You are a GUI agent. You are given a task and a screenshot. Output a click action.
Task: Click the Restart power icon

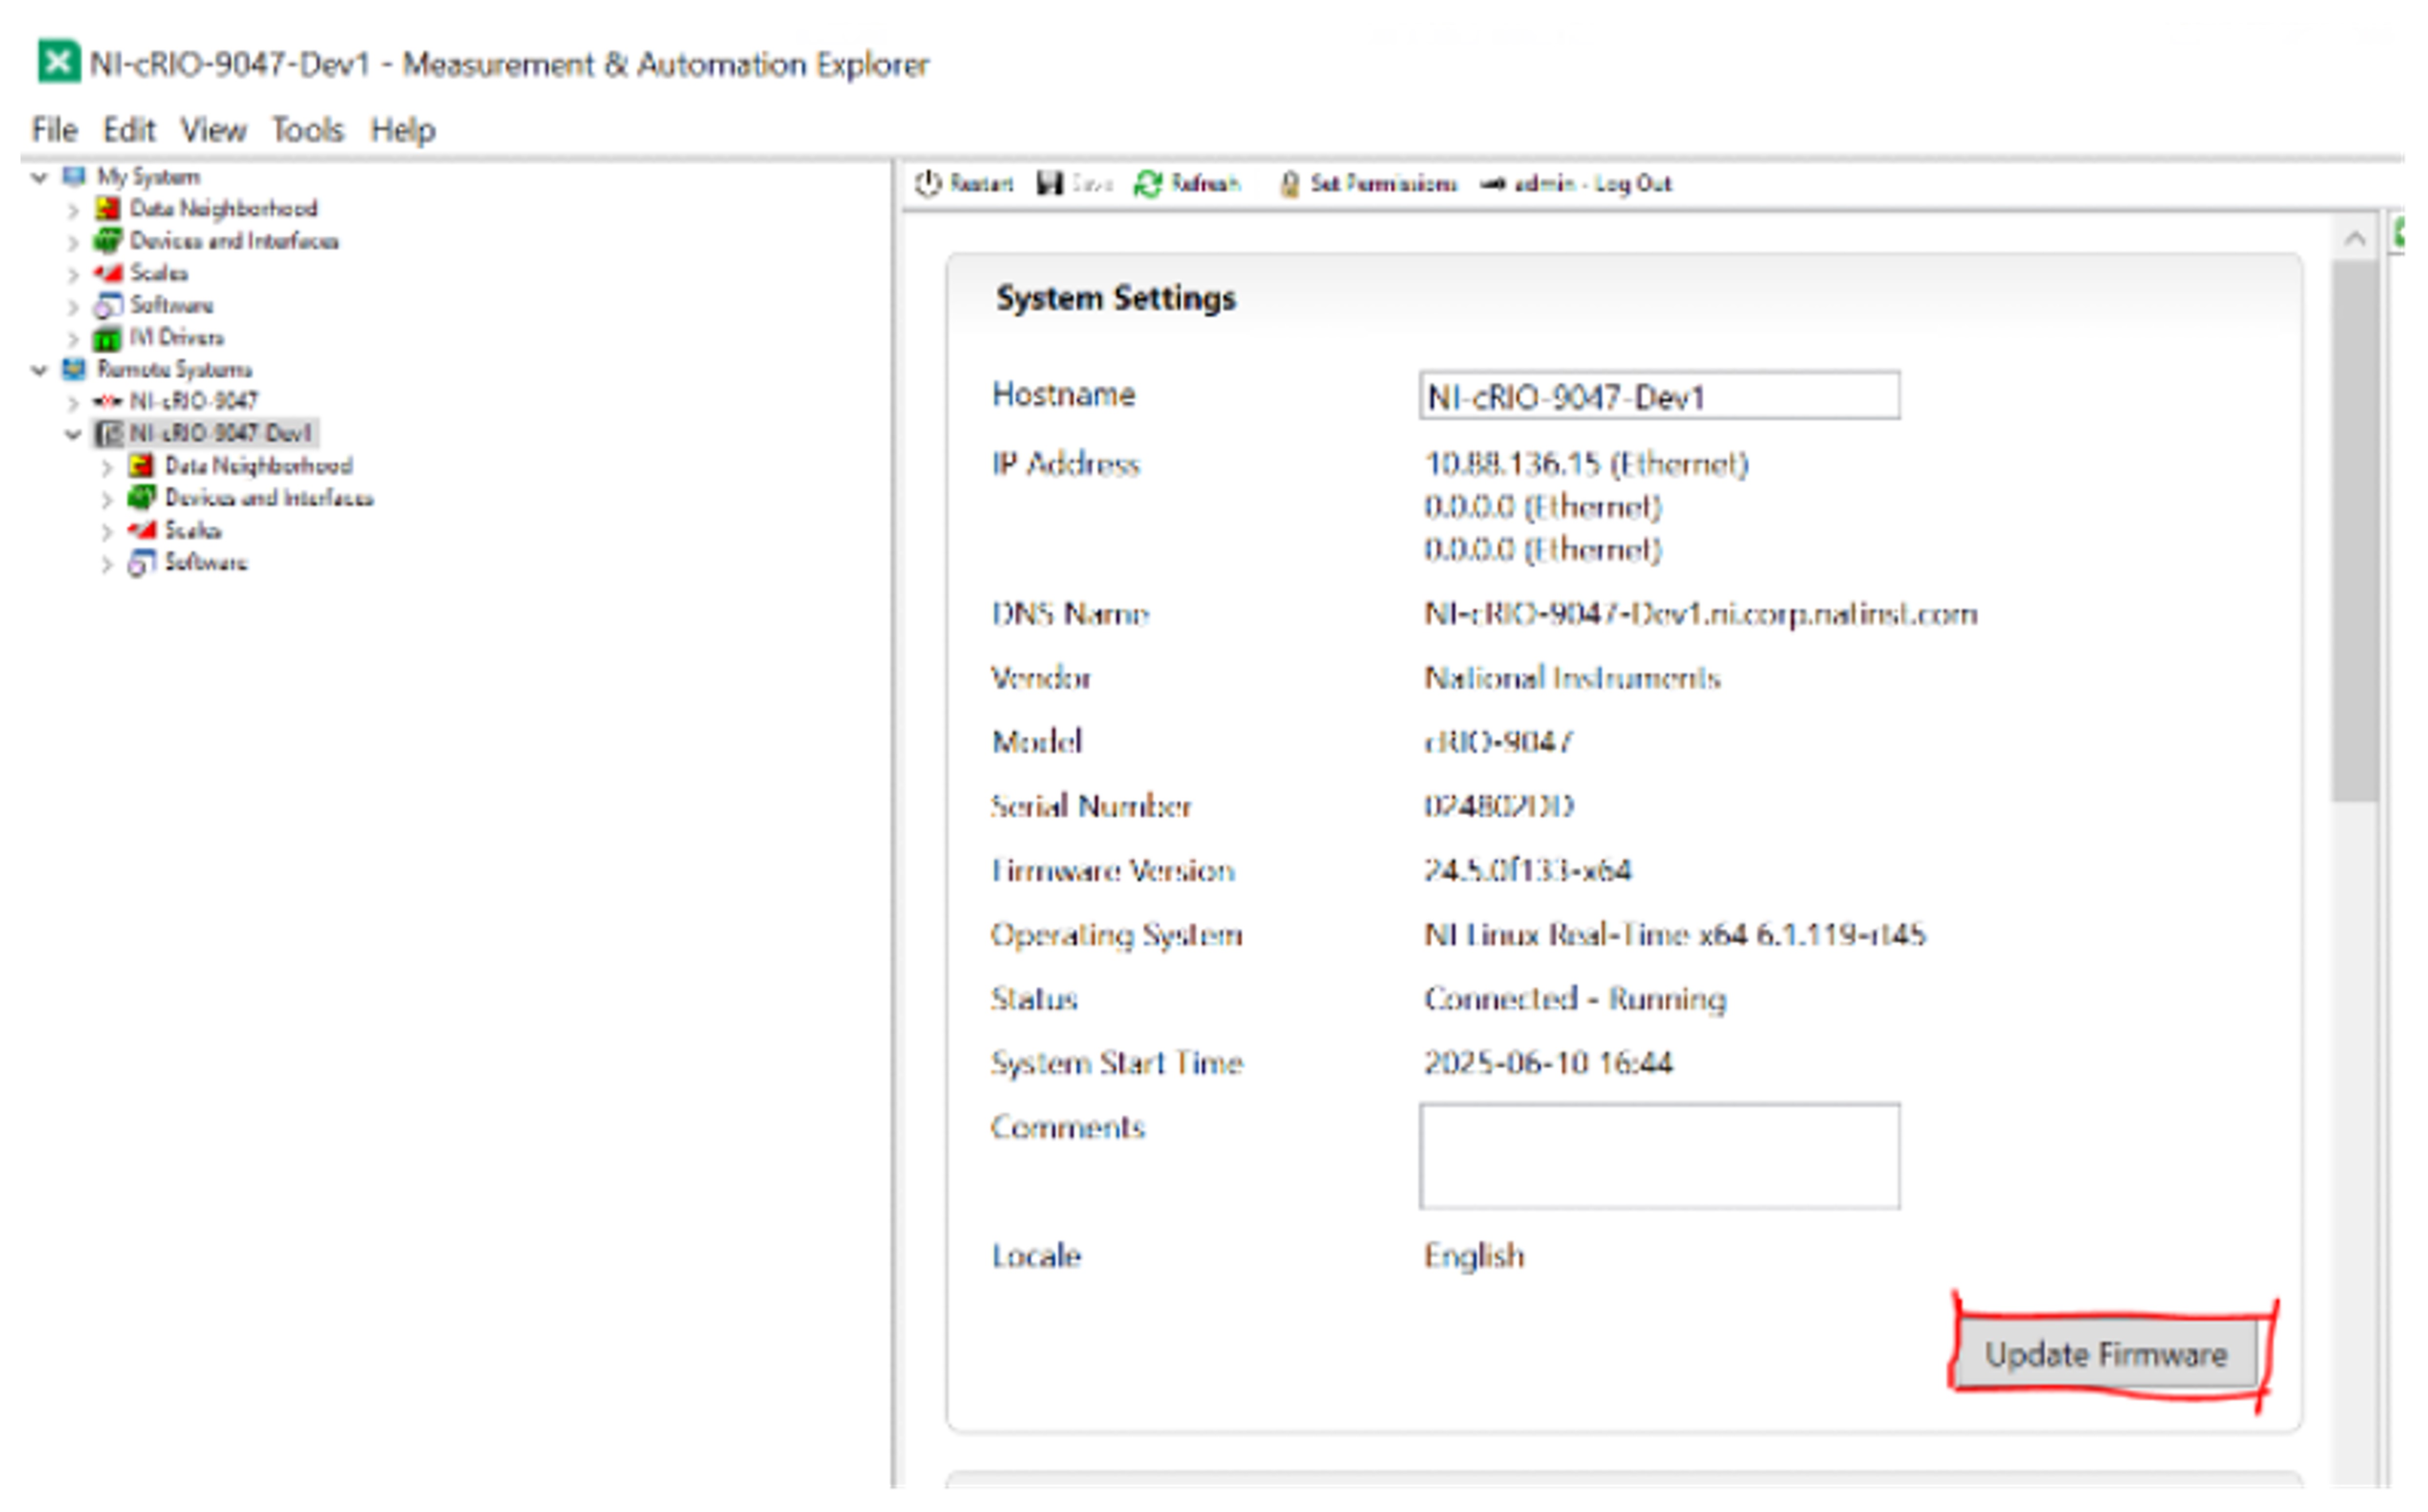tap(928, 184)
